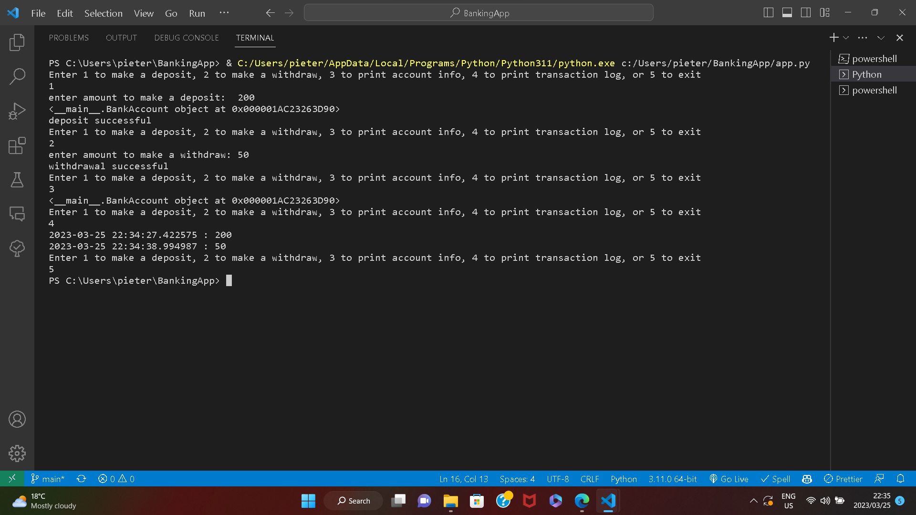Image resolution: width=916 pixels, height=515 pixels.
Task: Open the Extensions view
Action: tap(17, 145)
